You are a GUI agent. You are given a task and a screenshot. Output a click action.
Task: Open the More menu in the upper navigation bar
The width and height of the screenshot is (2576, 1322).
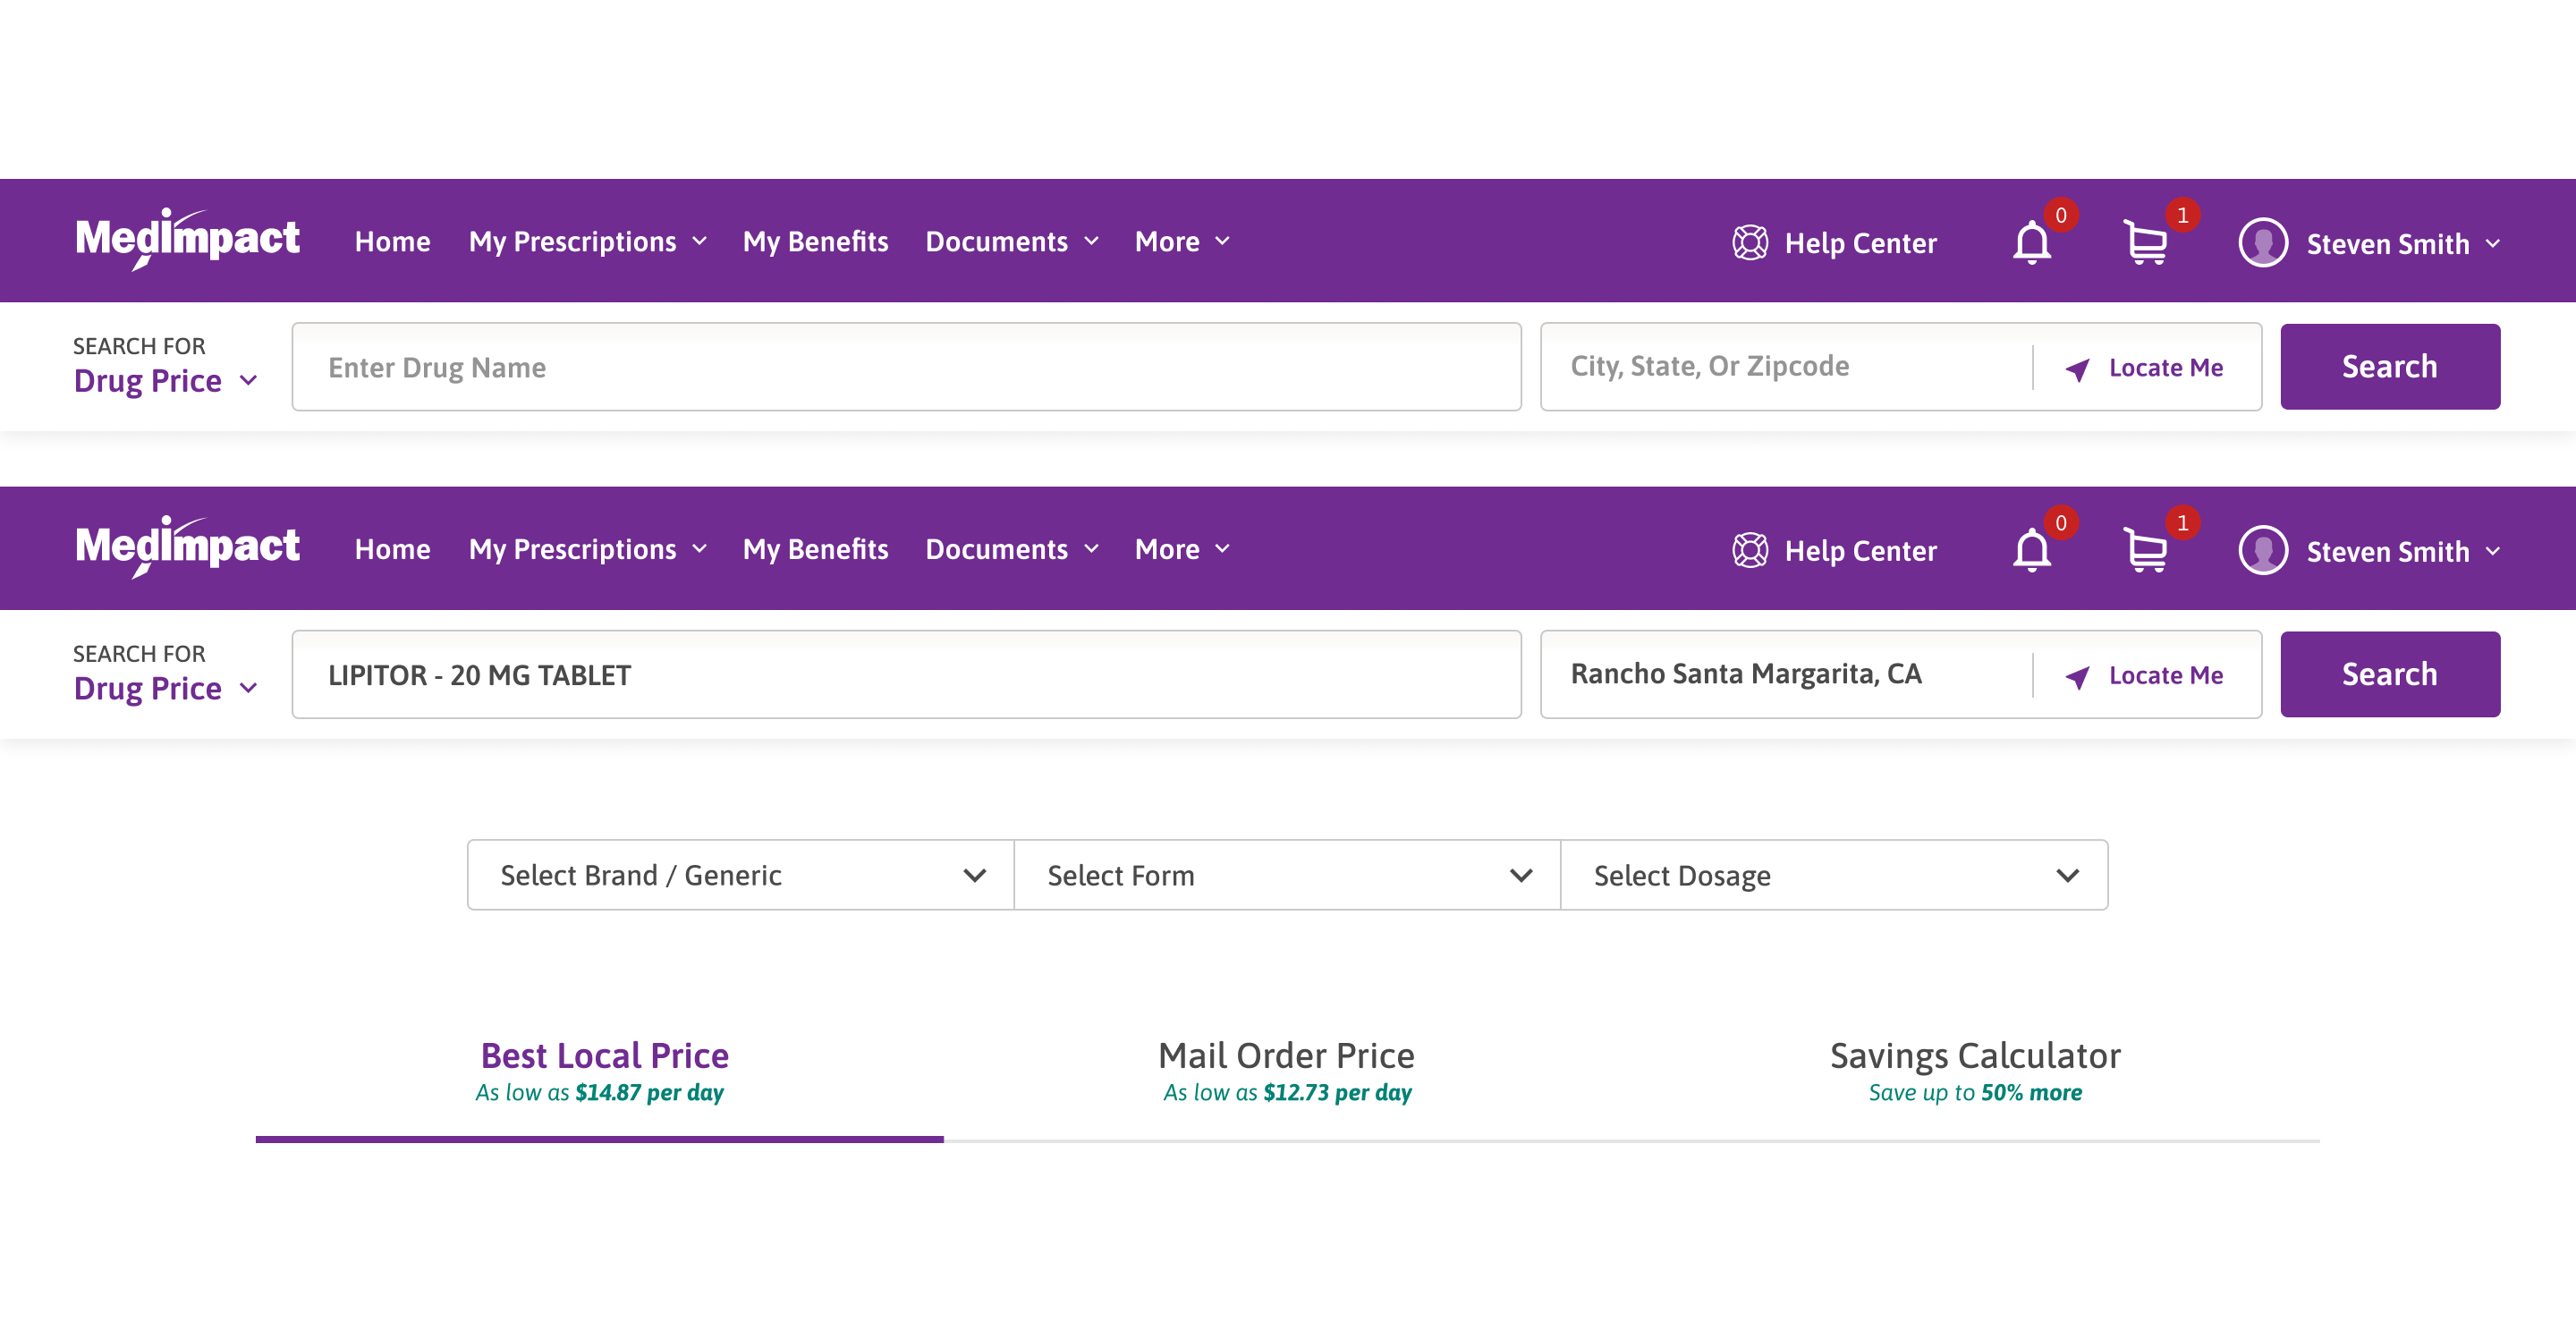pyautogui.click(x=1183, y=242)
